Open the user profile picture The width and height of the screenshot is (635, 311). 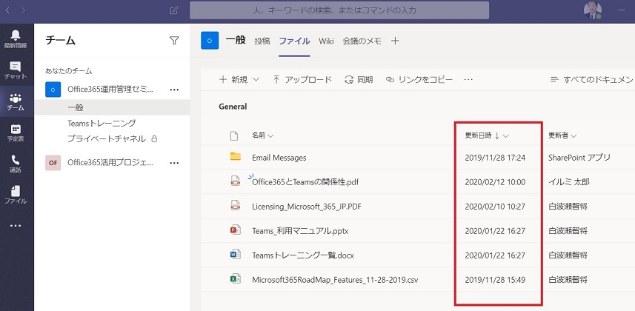[x=593, y=10]
